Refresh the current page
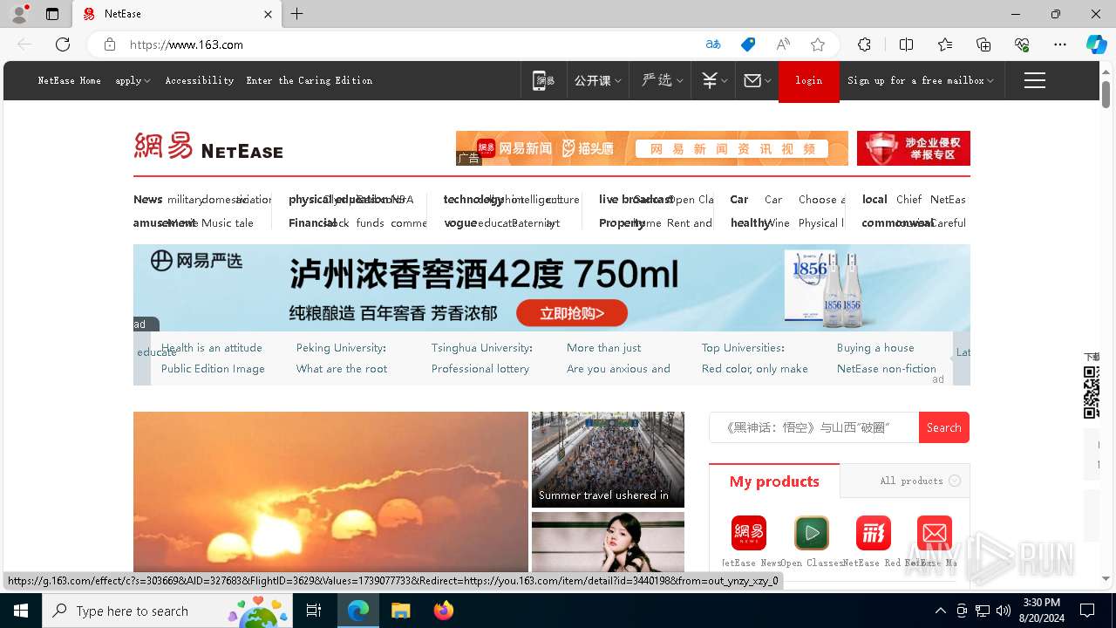Image resolution: width=1116 pixels, height=628 pixels. point(63,44)
